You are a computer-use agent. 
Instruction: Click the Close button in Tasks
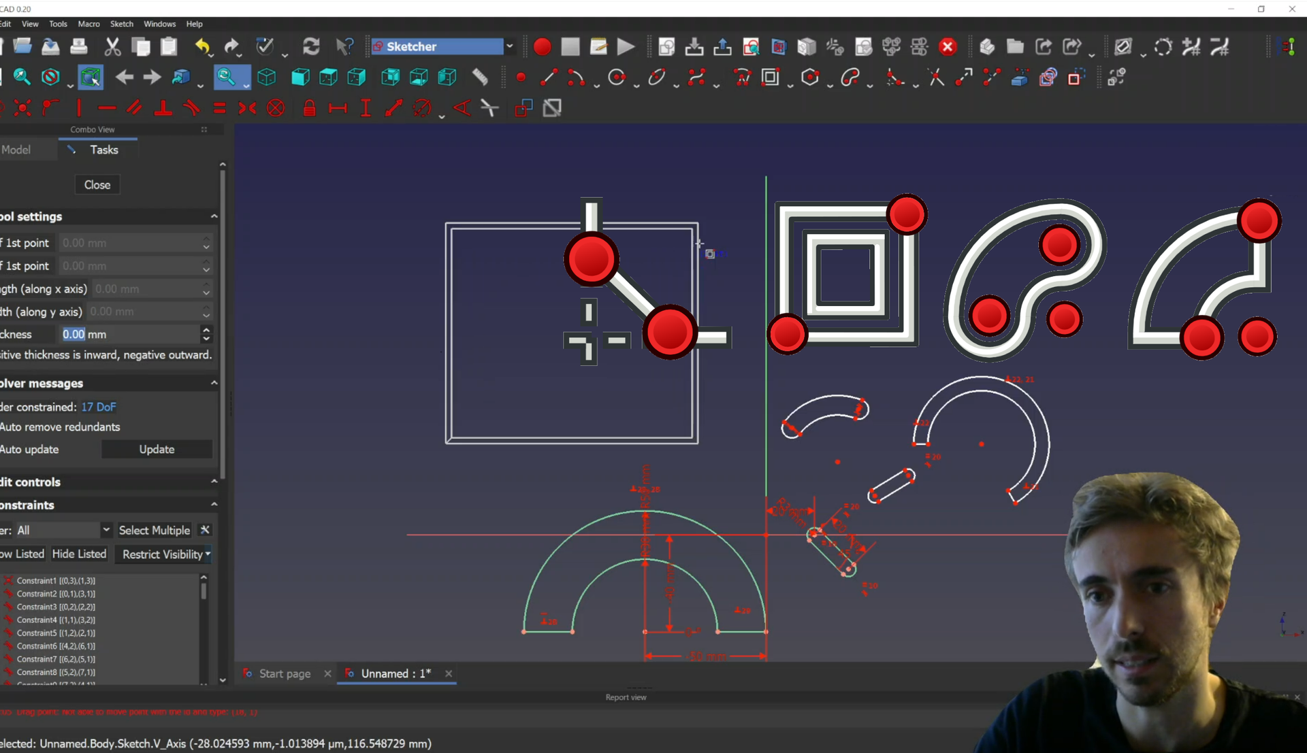pyautogui.click(x=97, y=185)
